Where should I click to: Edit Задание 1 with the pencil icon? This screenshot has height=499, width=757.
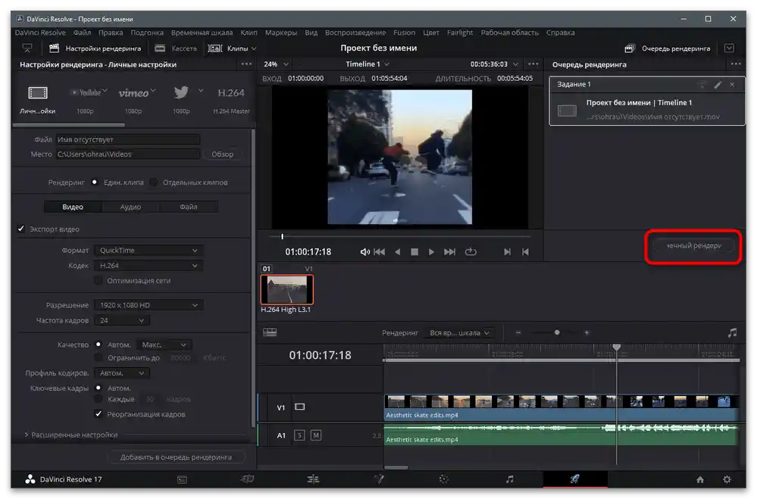718,85
